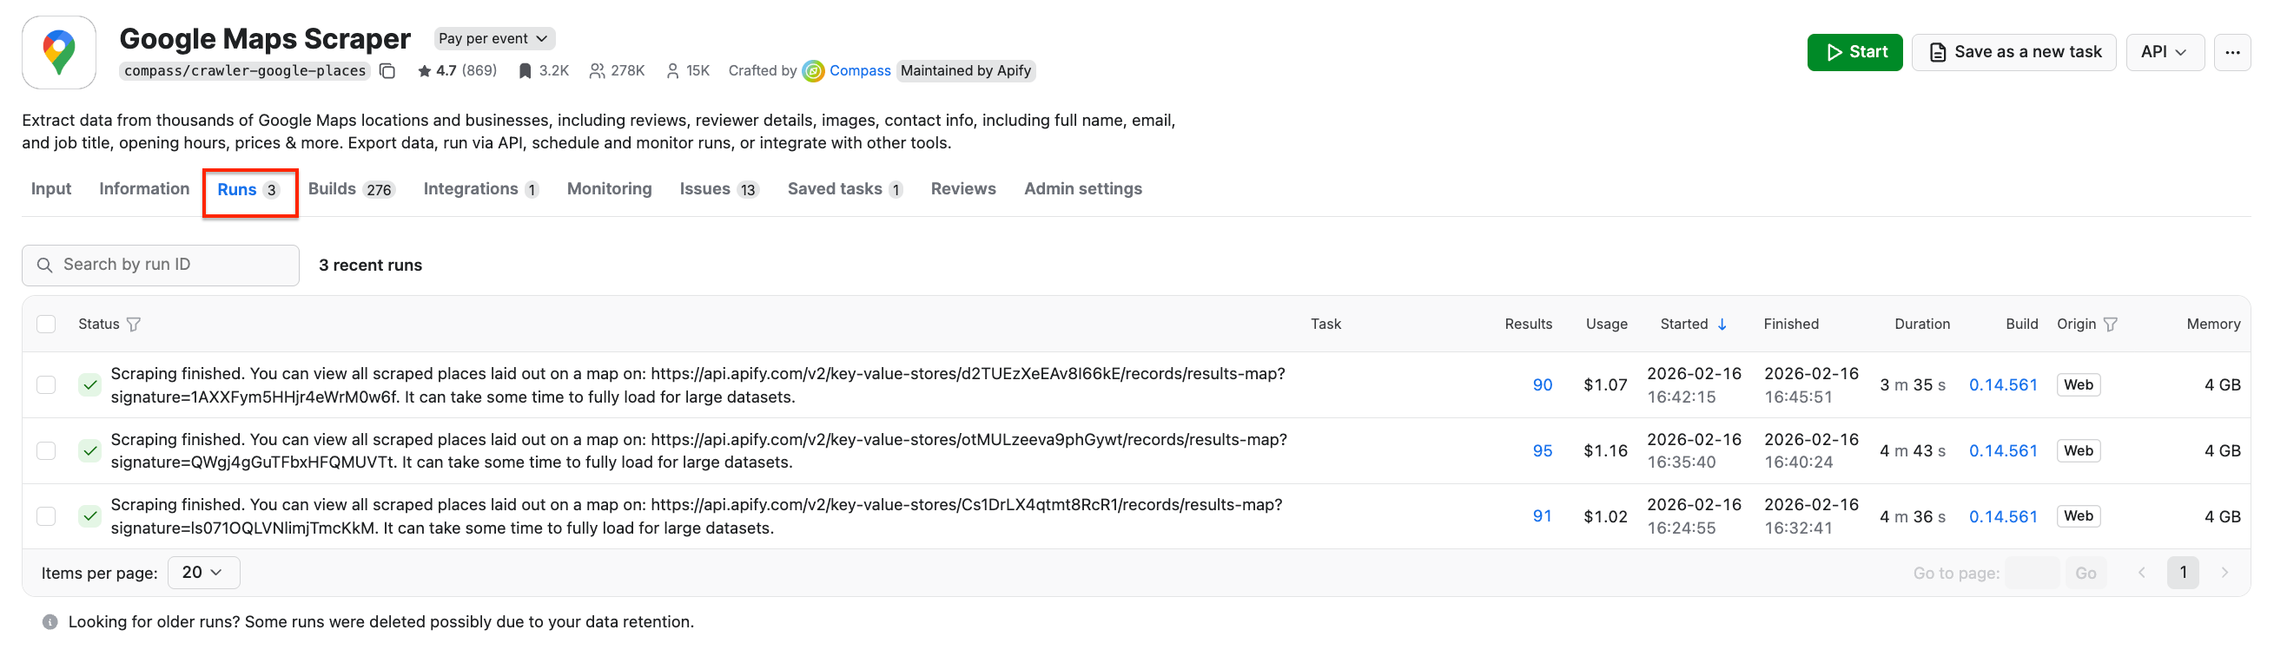This screenshot has width=2274, height=656.
Task: Switch to the Information tab
Action: (x=144, y=188)
